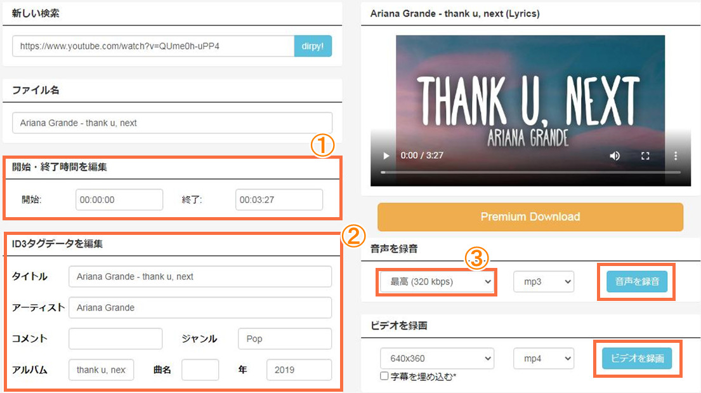Edit the file name field
The height and width of the screenshot is (393, 701).
pyautogui.click(x=172, y=123)
